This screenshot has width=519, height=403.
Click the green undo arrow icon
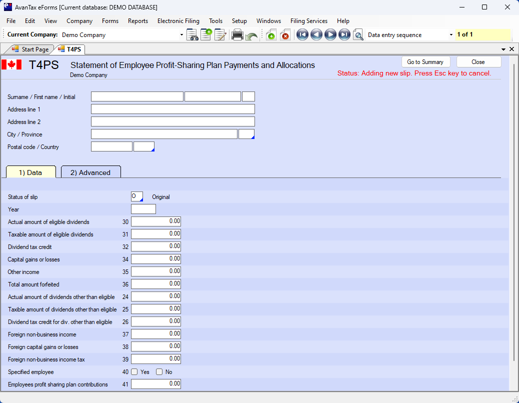pos(251,36)
